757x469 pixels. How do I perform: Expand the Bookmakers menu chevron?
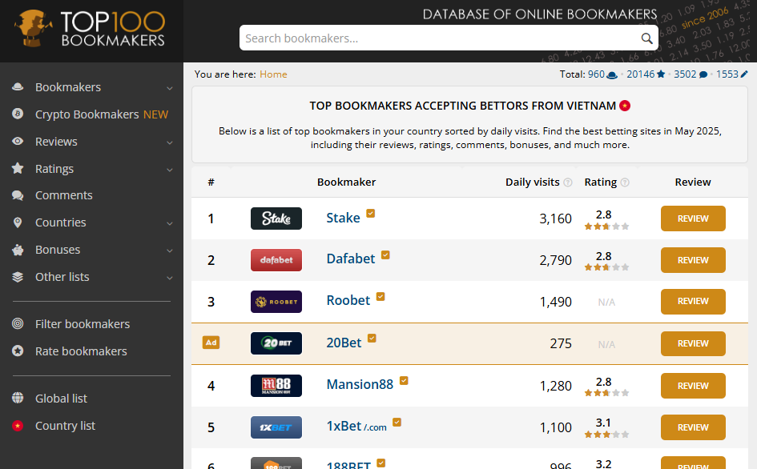[x=170, y=88]
